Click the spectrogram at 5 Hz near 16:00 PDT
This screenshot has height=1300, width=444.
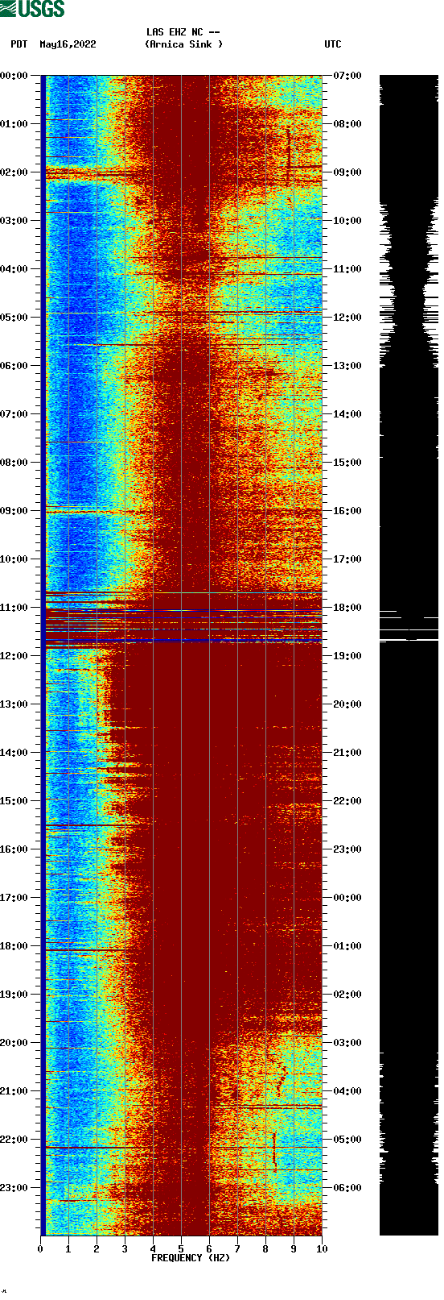click(181, 849)
